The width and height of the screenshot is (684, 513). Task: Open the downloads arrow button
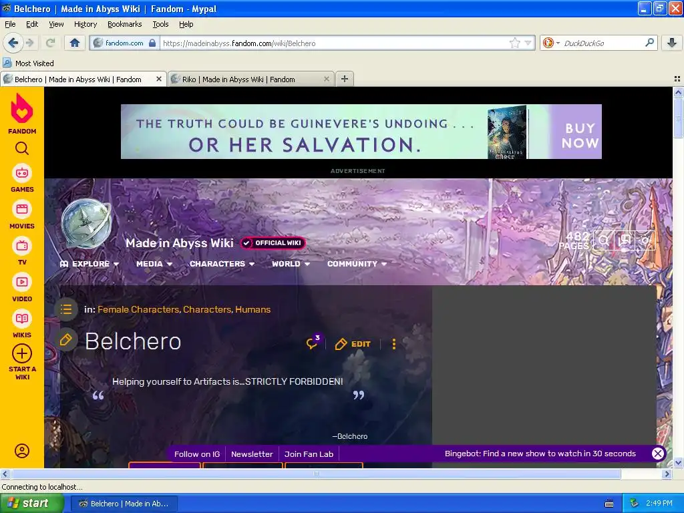tap(672, 43)
